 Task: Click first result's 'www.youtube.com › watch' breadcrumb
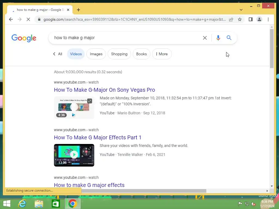coord(76,82)
